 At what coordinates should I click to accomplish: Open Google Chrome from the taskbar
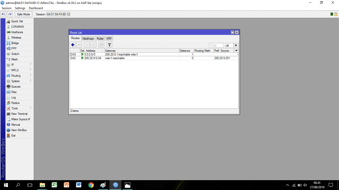(91, 185)
